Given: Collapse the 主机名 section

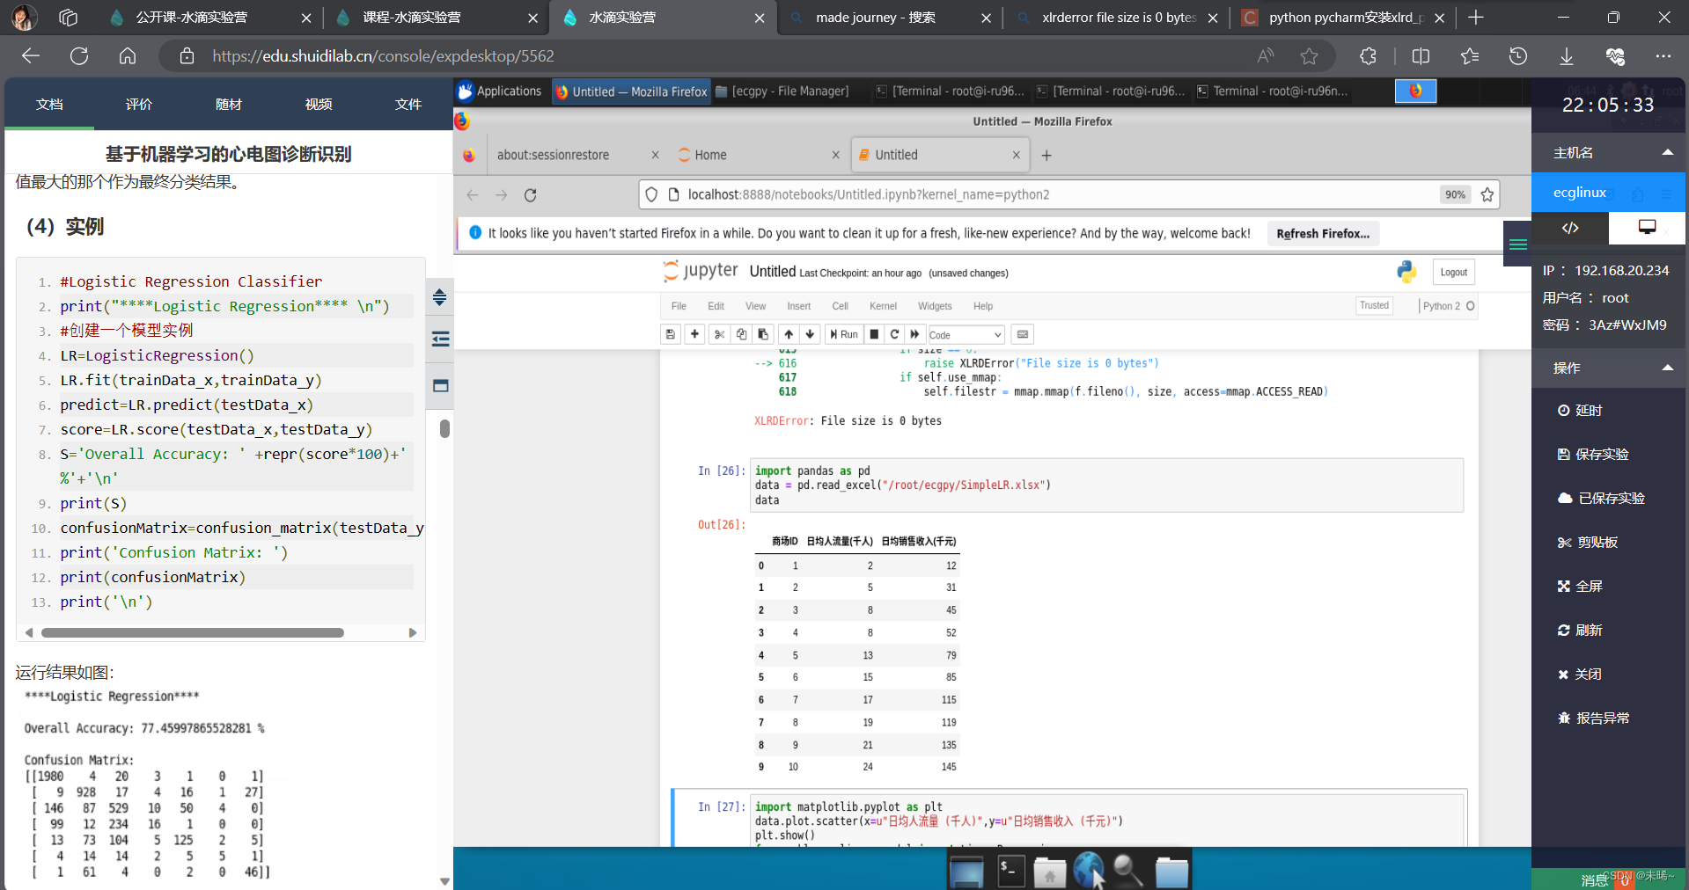Looking at the screenshot, I should point(1667,152).
